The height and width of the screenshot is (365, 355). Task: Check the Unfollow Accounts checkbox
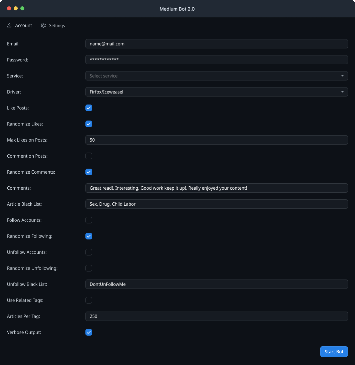coord(89,252)
